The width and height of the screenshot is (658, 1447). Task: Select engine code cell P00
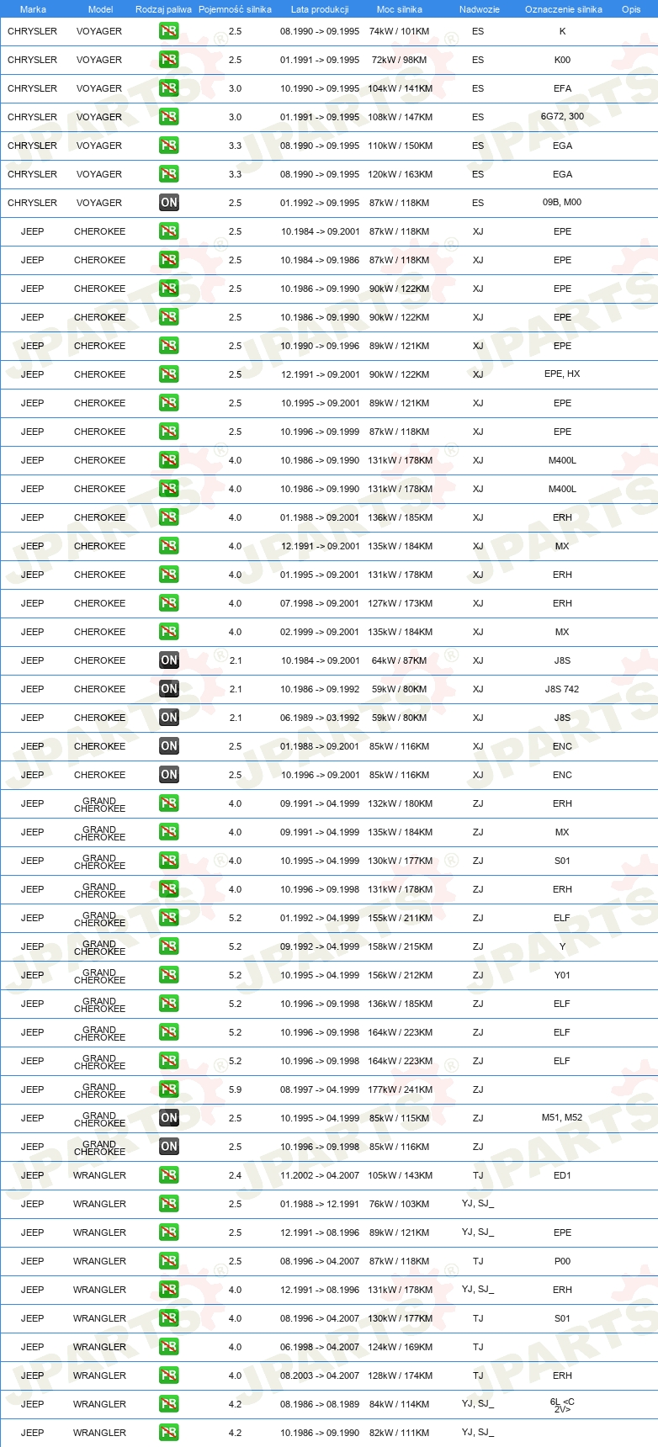point(562,1261)
